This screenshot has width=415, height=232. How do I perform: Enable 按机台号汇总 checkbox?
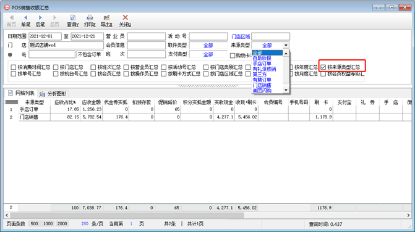pyautogui.click(x=56, y=74)
